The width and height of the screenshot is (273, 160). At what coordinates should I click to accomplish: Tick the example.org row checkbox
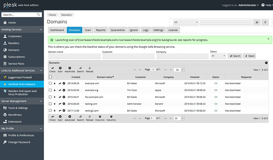tap(50, 90)
